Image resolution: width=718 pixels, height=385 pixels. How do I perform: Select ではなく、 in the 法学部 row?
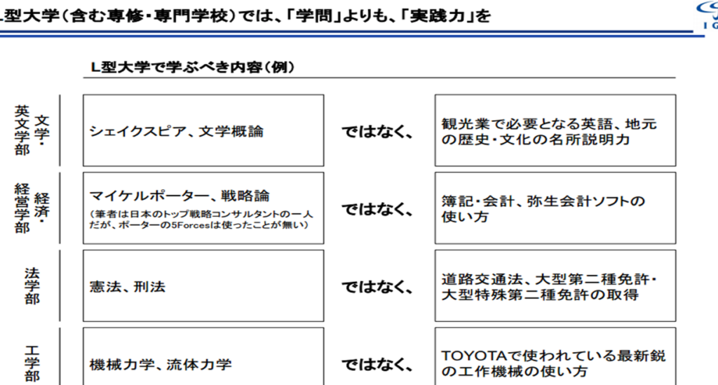pos(377,287)
